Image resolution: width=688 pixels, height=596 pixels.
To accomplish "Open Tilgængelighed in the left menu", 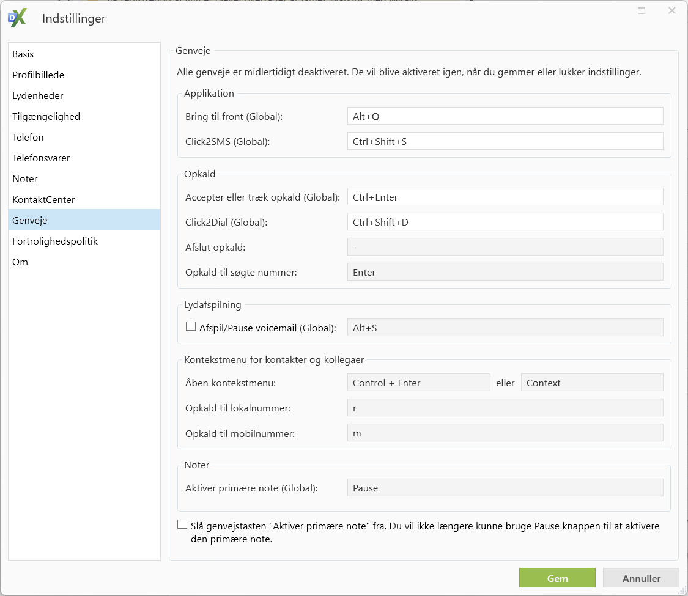I will [x=46, y=117].
